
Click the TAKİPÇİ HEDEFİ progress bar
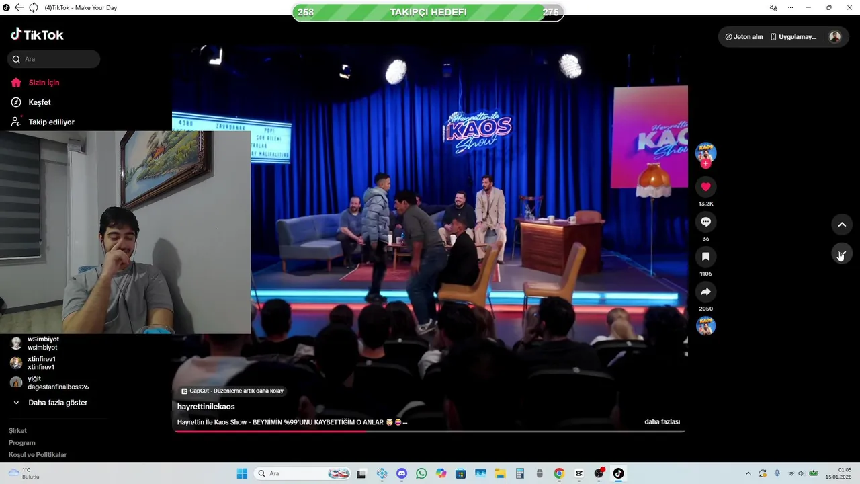tap(428, 12)
